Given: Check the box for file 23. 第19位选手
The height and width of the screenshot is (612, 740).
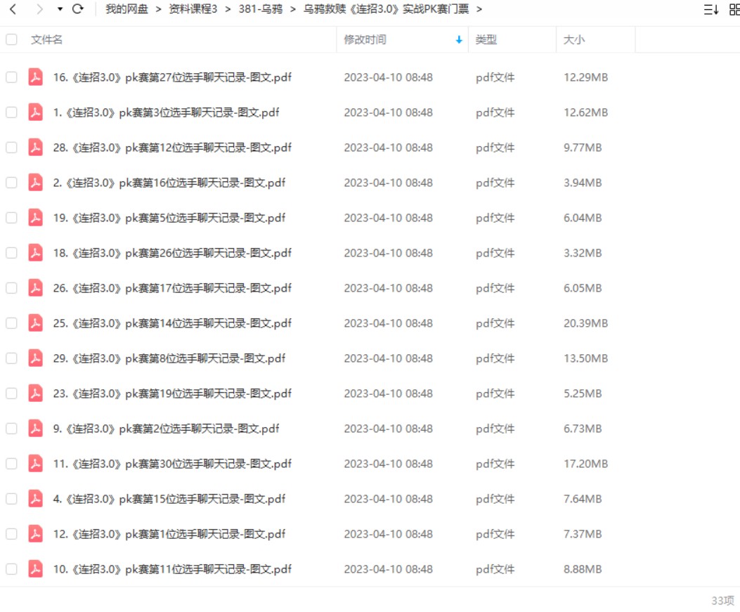Looking at the screenshot, I should click(x=11, y=393).
